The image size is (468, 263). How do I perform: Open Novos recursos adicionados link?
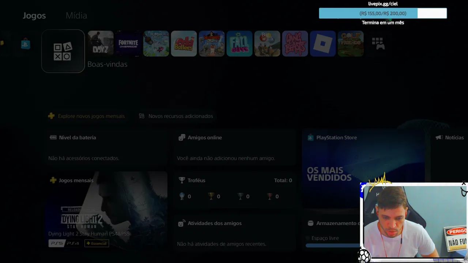176,116
